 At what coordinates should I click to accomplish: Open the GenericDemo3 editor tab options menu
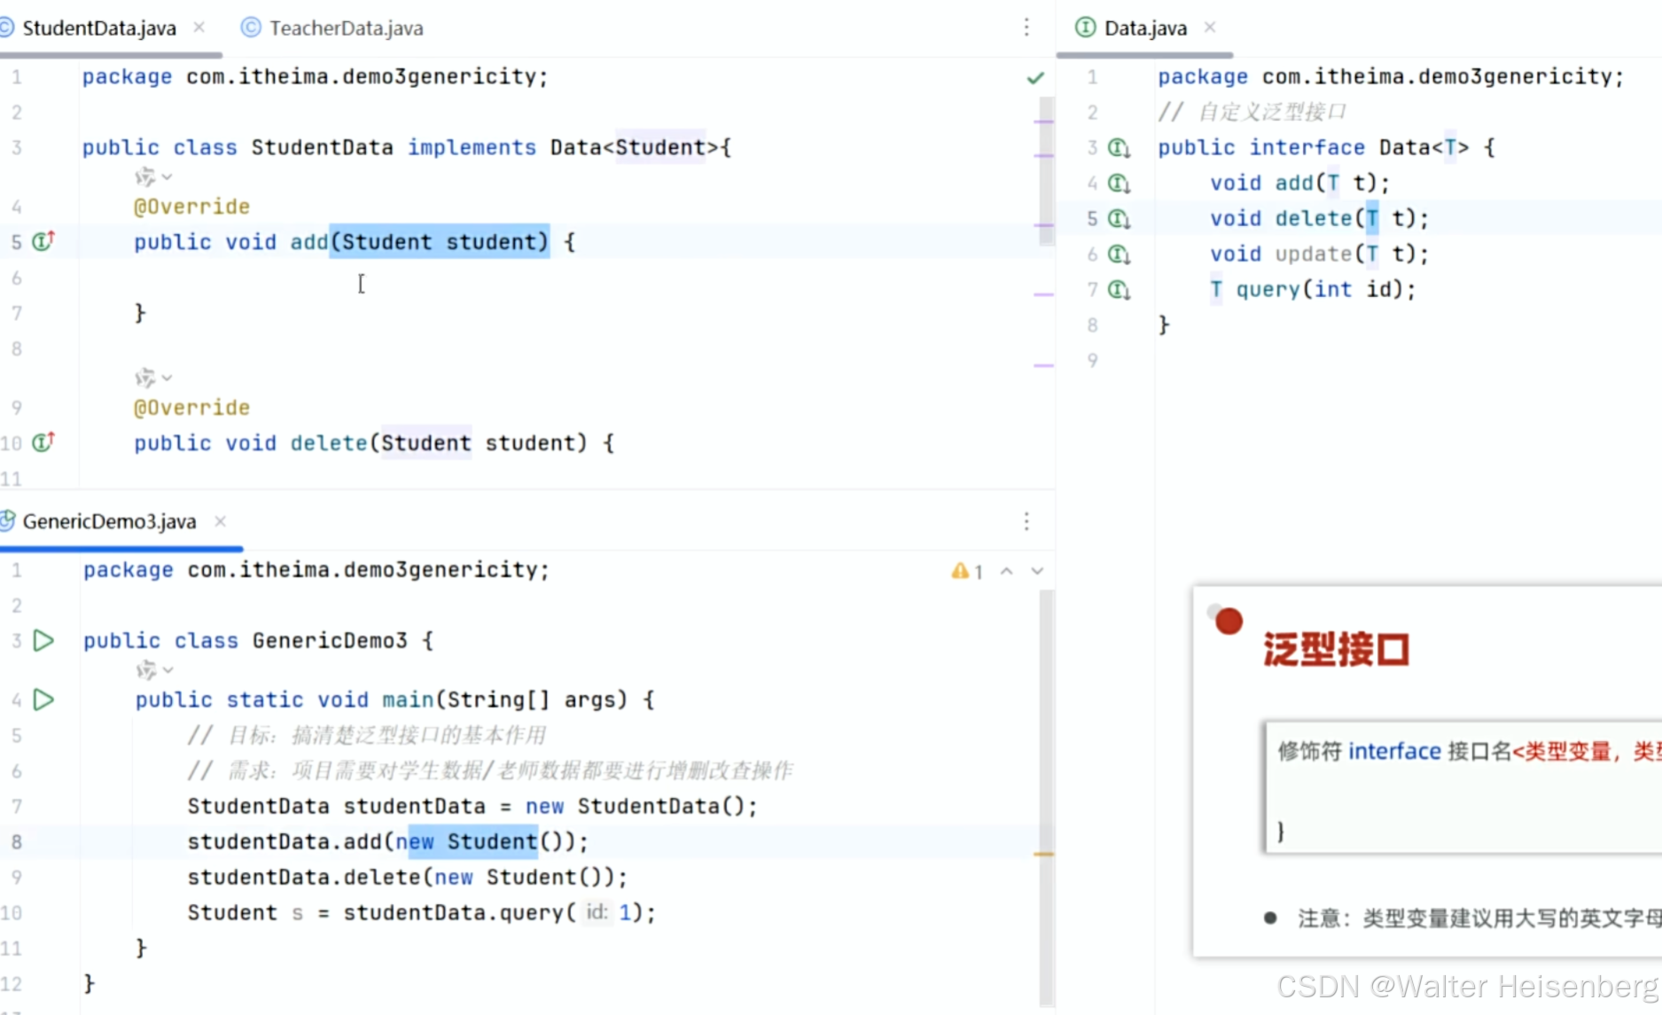point(1026,521)
